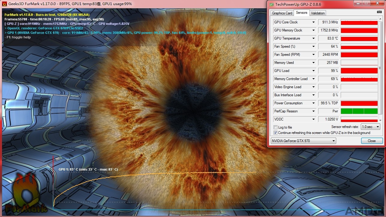
Task: Open the Fan Speed (RPM) dropdown
Action: coord(314,55)
